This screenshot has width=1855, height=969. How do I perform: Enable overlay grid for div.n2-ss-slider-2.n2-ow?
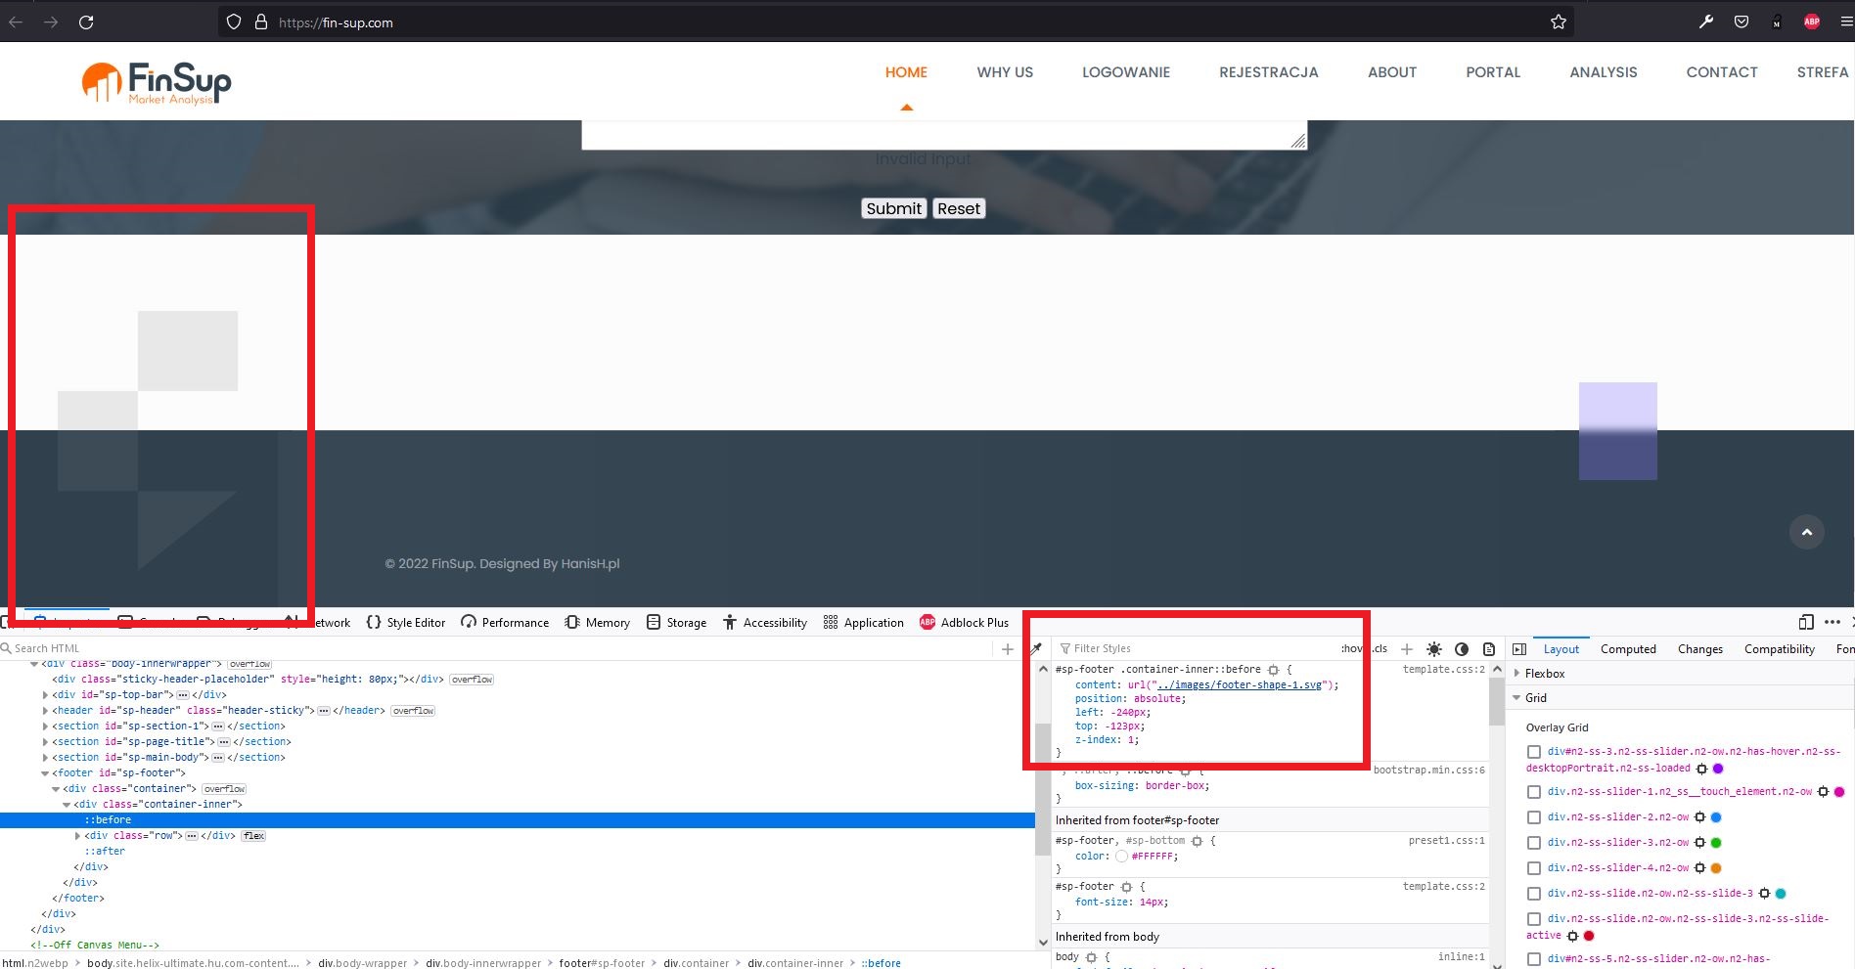point(1534,817)
